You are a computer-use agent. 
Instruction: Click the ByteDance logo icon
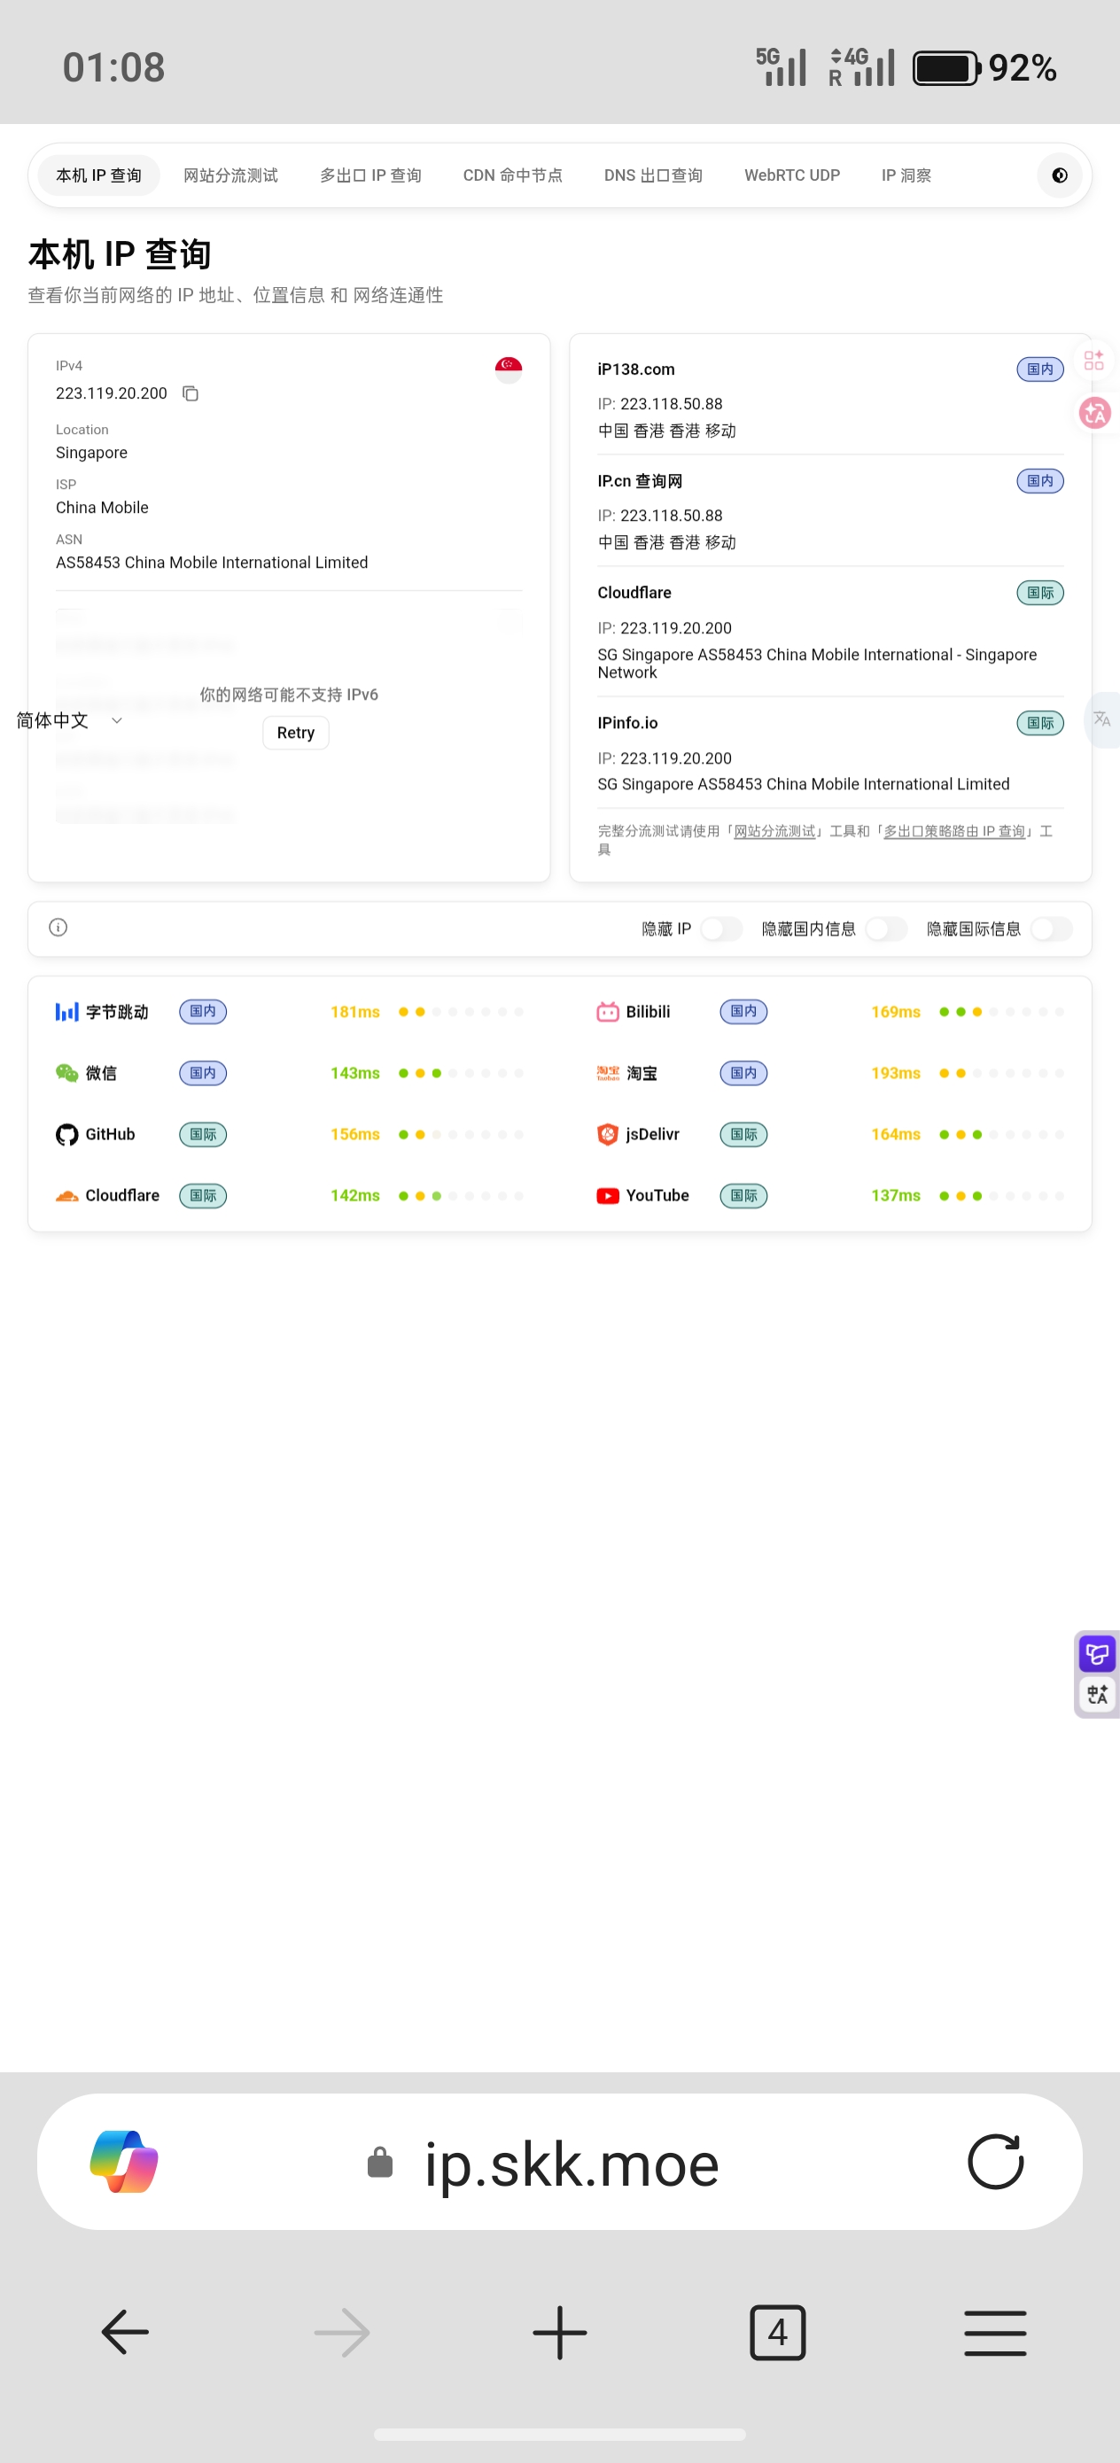tap(67, 1012)
